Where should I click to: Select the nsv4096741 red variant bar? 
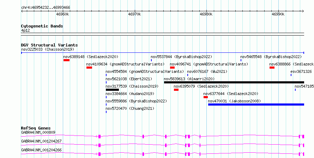point(172,68)
